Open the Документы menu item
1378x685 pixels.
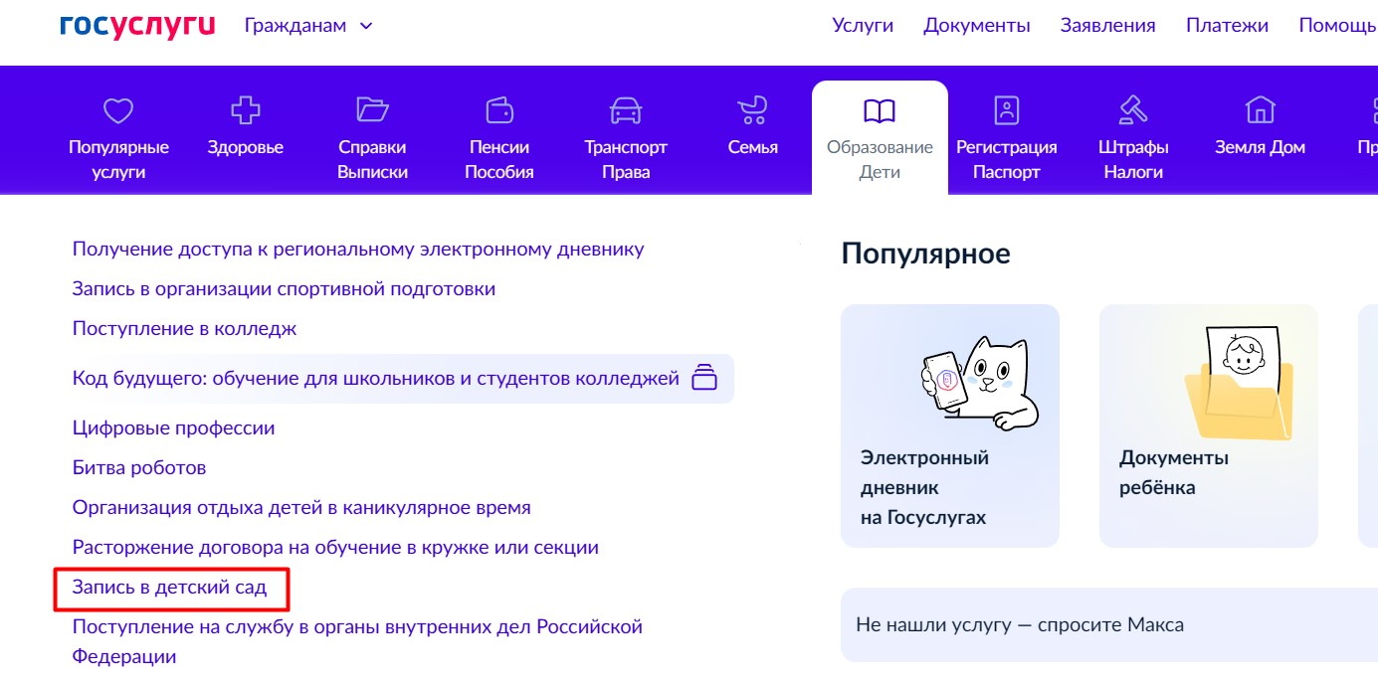976,25
